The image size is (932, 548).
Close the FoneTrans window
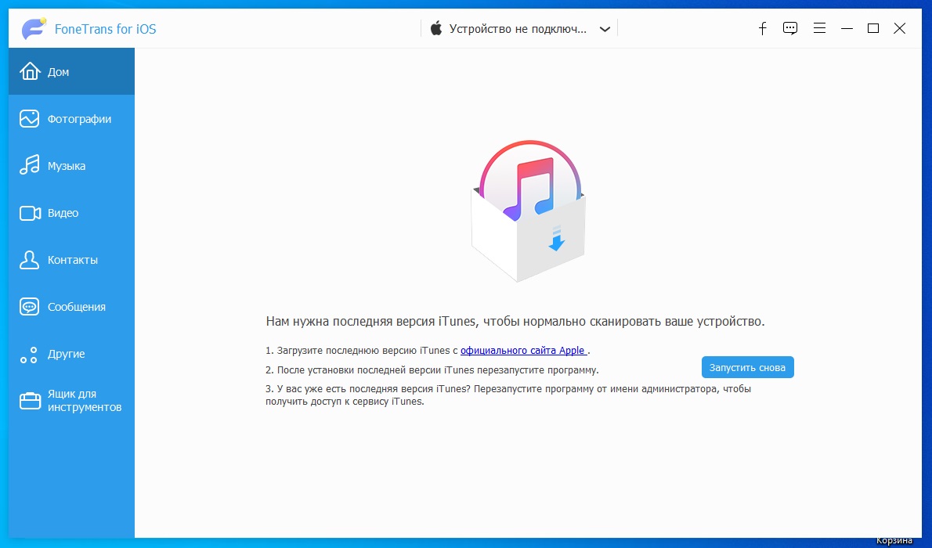(x=899, y=28)
